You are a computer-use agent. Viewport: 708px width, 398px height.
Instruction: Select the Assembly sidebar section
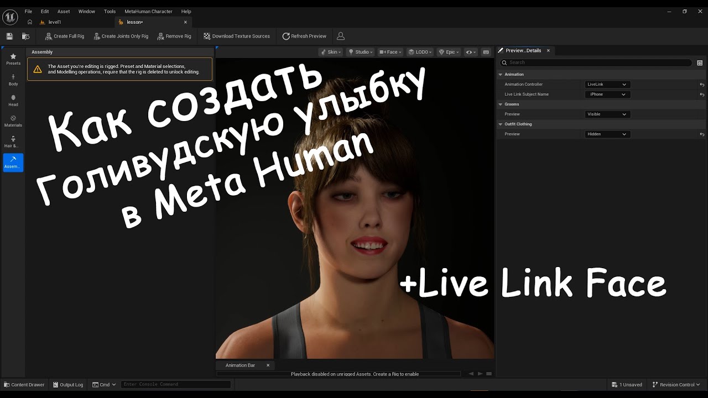click(13, 163)
